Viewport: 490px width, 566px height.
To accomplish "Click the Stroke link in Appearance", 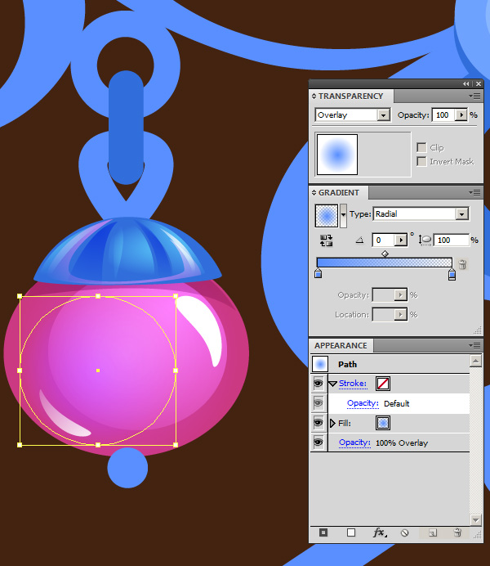I will tap(352, 383).
